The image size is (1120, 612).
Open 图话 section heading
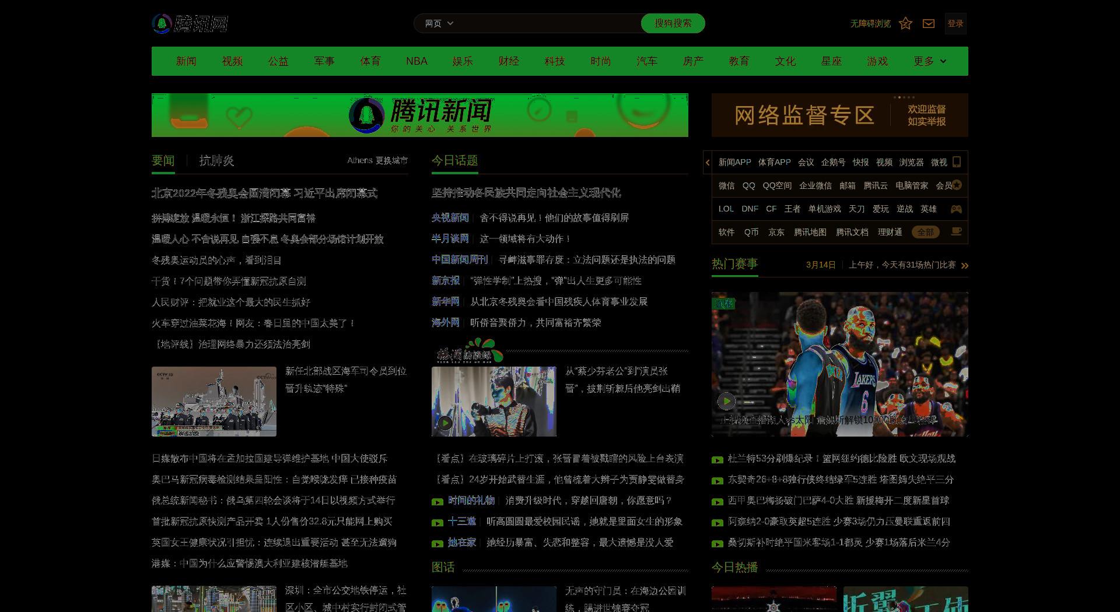(443, 567)
